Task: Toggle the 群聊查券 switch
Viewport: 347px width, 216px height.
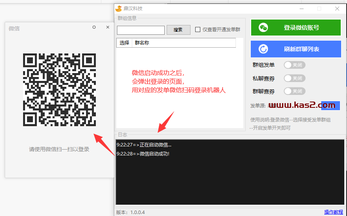Action: (295, 91)
